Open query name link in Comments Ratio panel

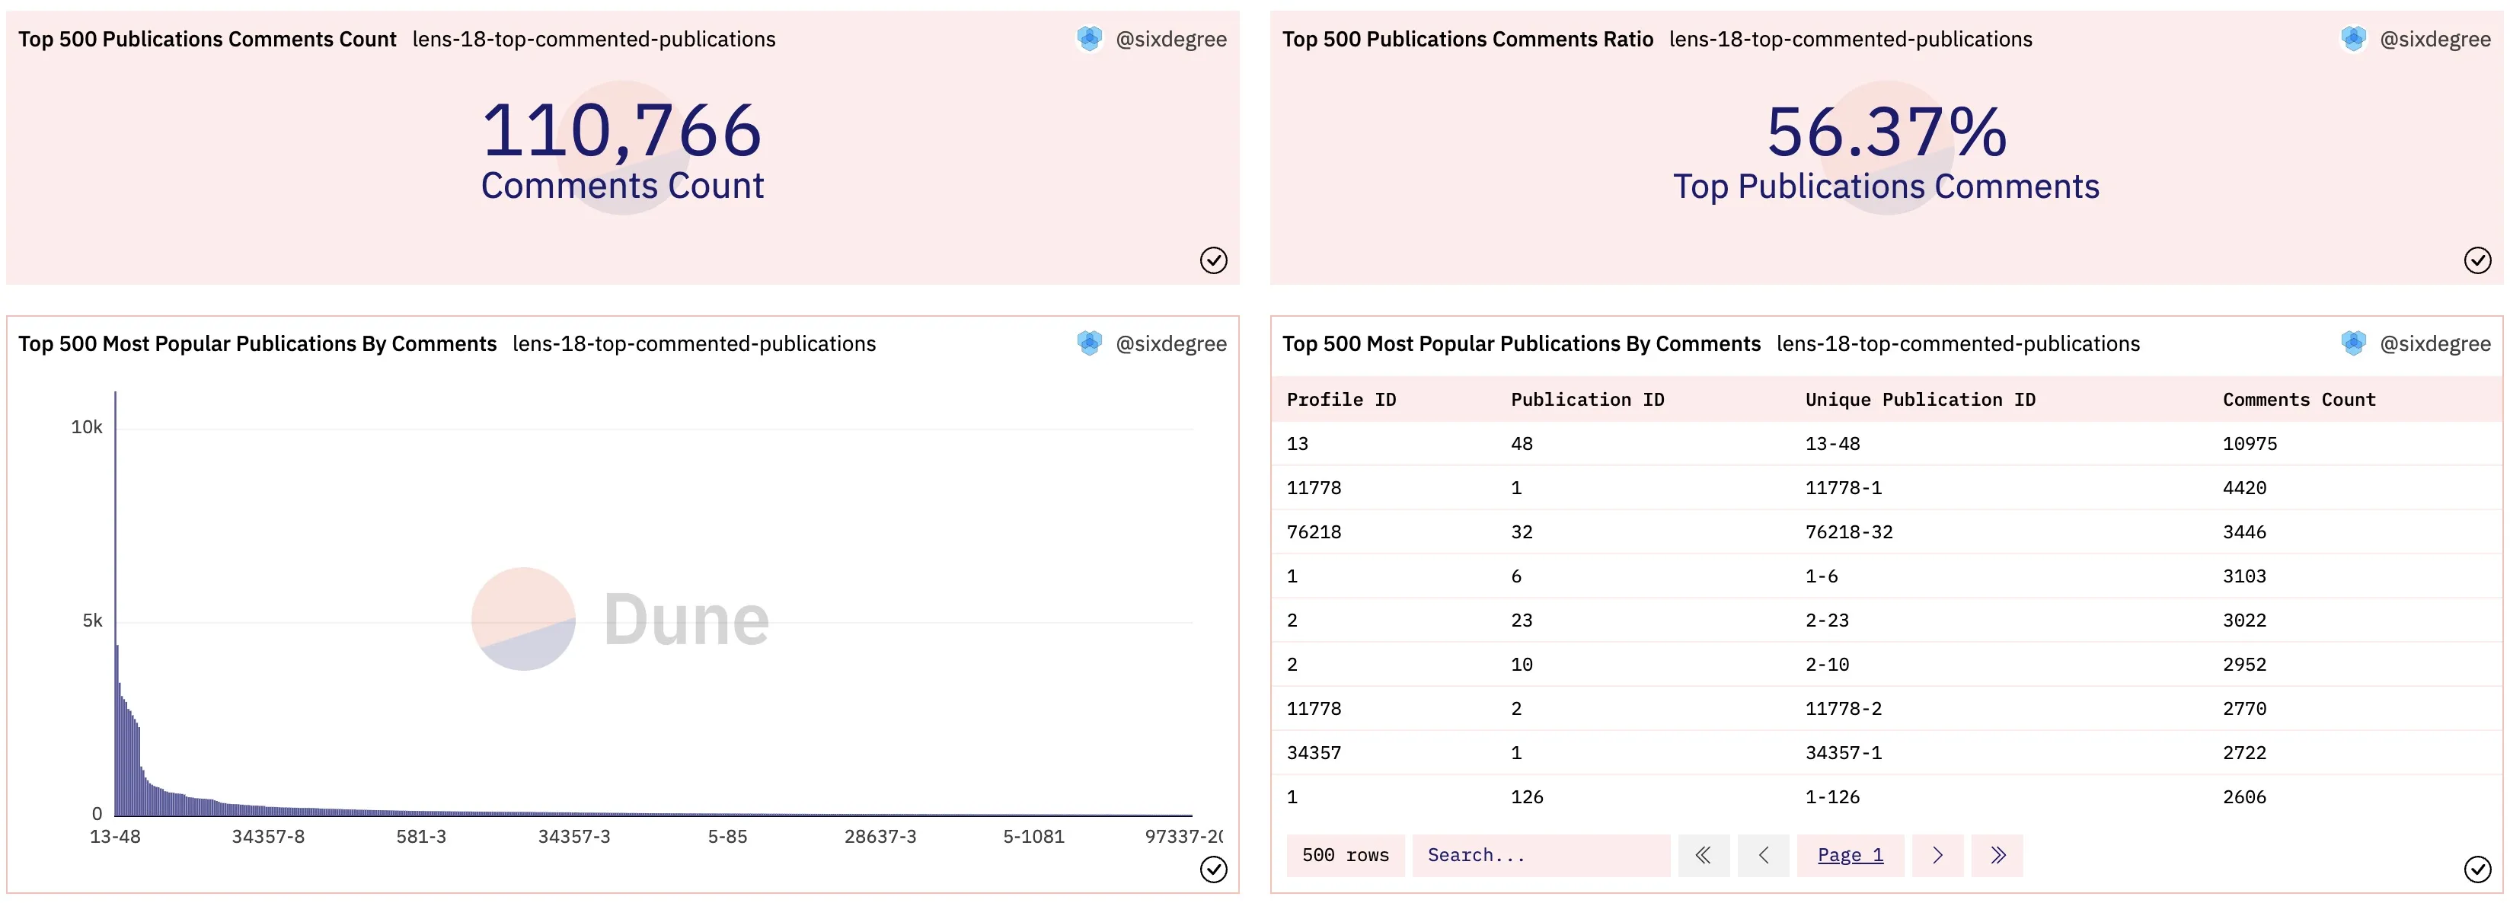[x=1851, y=39]
